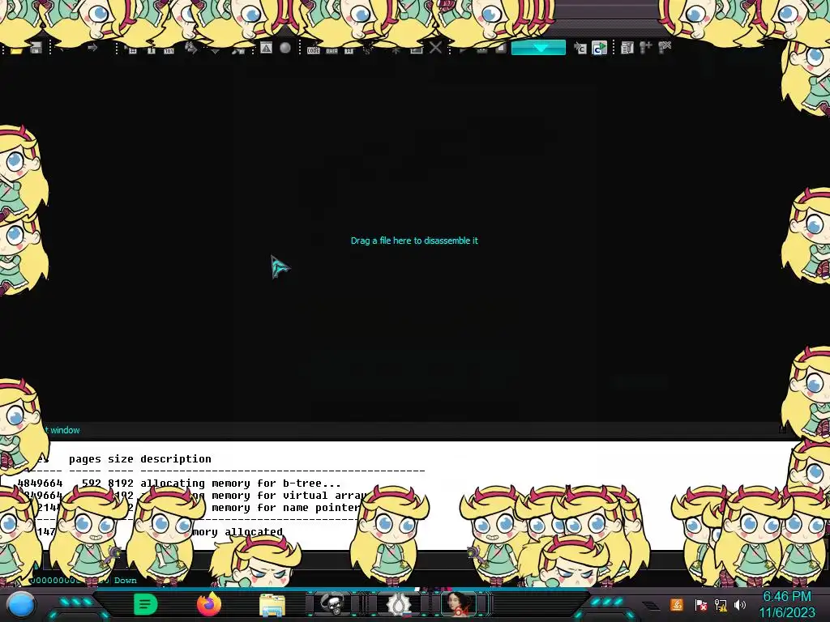The width and height of the screenshot is (830, 622).
Task: Click the 'description' column header in output
Action: [x=176, y=458]
